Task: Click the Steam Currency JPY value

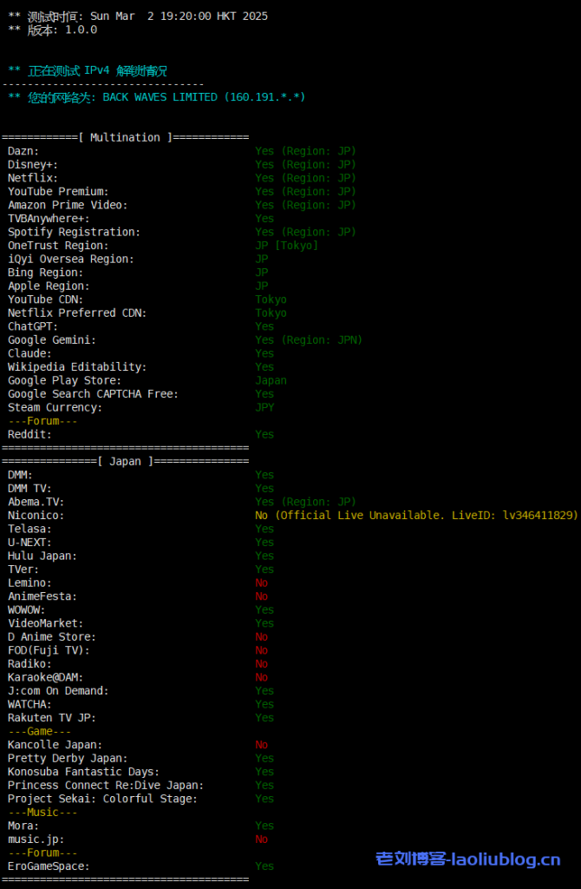Action: tap(264, 407)
